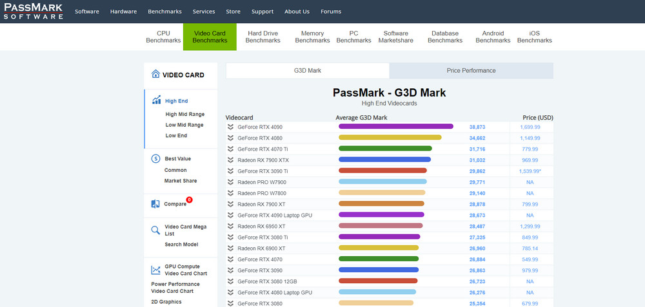The height and width of the screenshot is (307, 645).
Task: Expand the Radeon RX 6950 XT row chevron
Action: 230,226
